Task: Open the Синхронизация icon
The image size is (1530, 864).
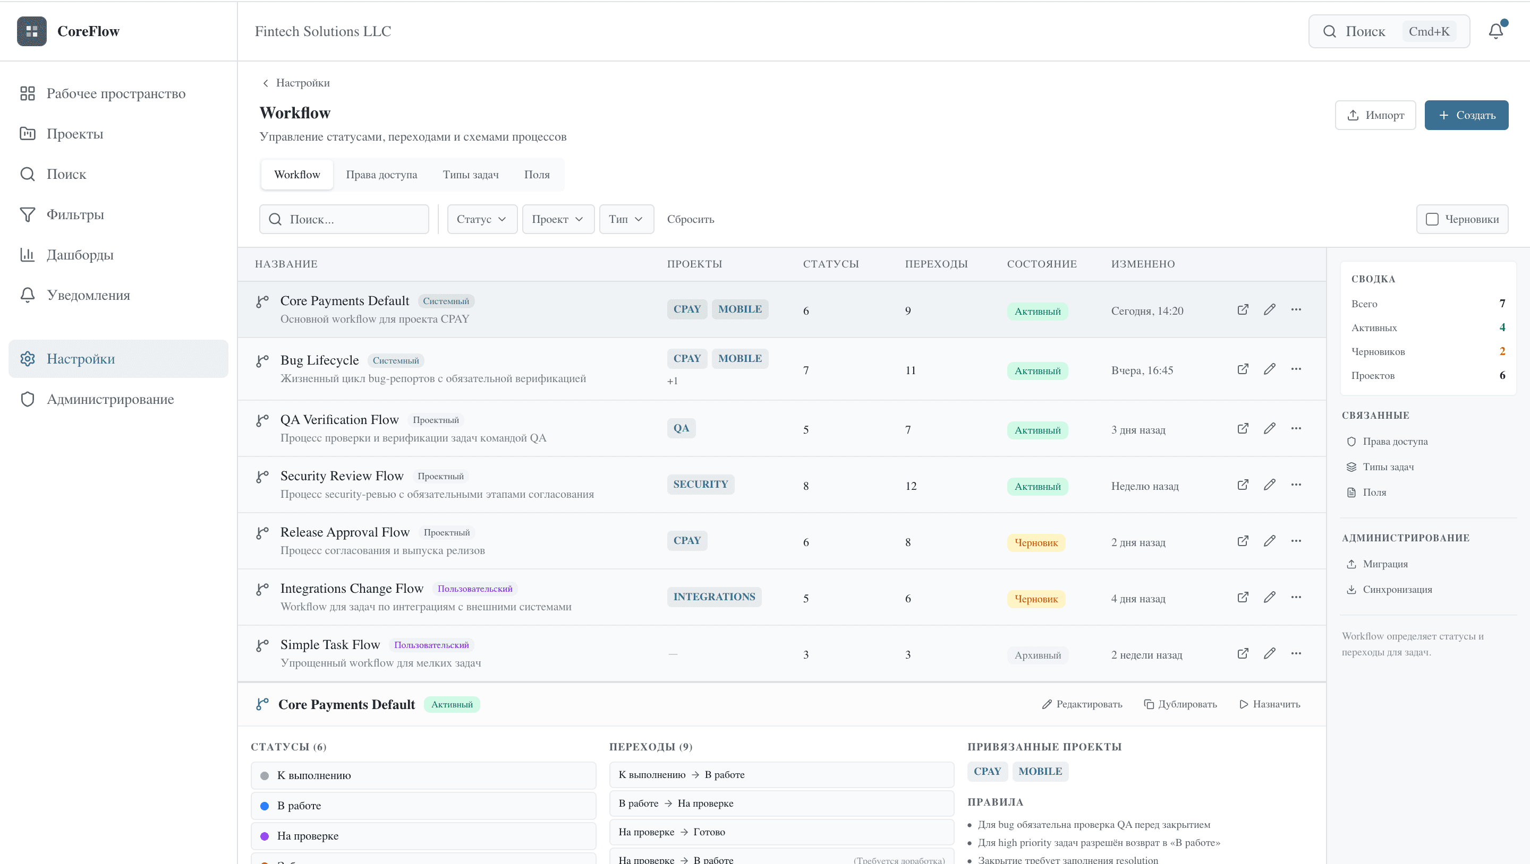Action: (1351, 589)
